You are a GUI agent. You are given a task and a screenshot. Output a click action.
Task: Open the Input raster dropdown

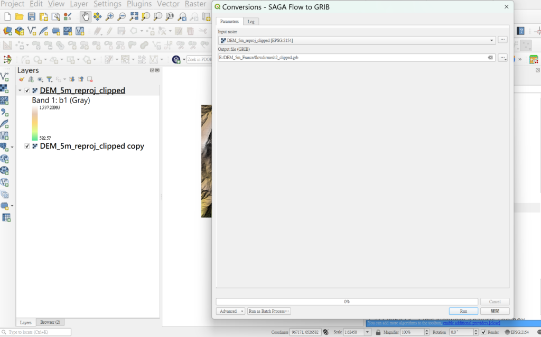coord(491,40)
